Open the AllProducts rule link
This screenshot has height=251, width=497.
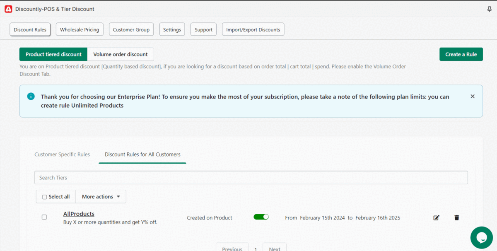79,214
